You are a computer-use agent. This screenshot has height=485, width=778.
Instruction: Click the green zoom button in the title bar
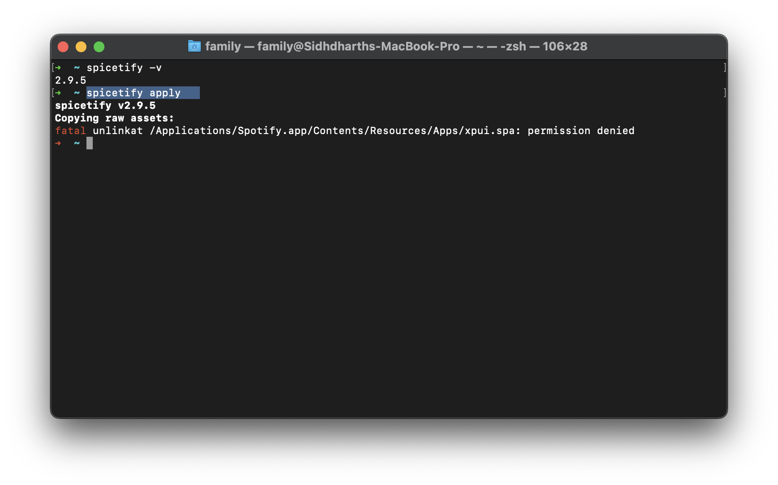click(99, 46)
